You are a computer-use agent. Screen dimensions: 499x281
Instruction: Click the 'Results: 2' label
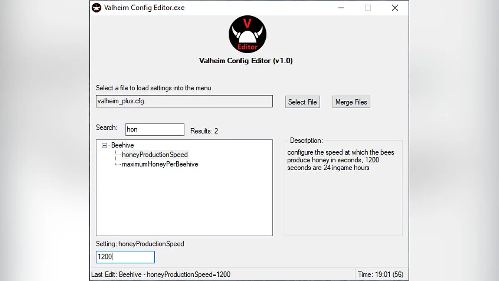point(204,131)
